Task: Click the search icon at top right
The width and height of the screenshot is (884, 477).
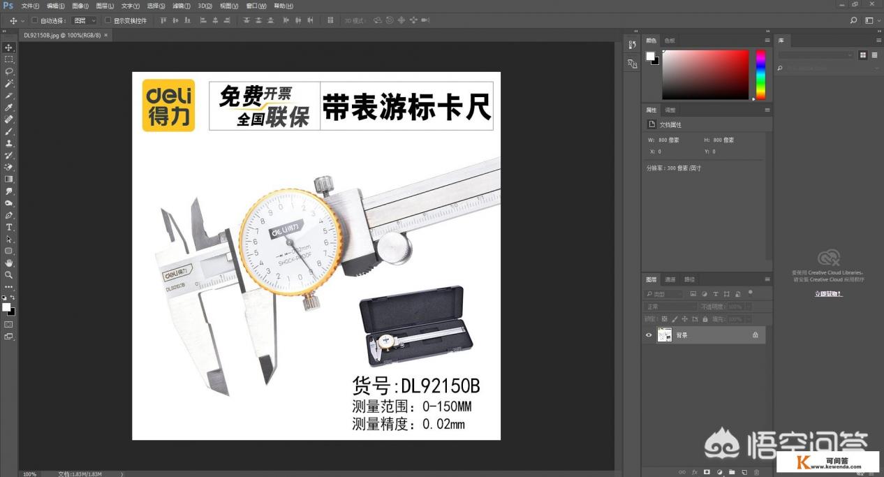Action: (853, 21)
